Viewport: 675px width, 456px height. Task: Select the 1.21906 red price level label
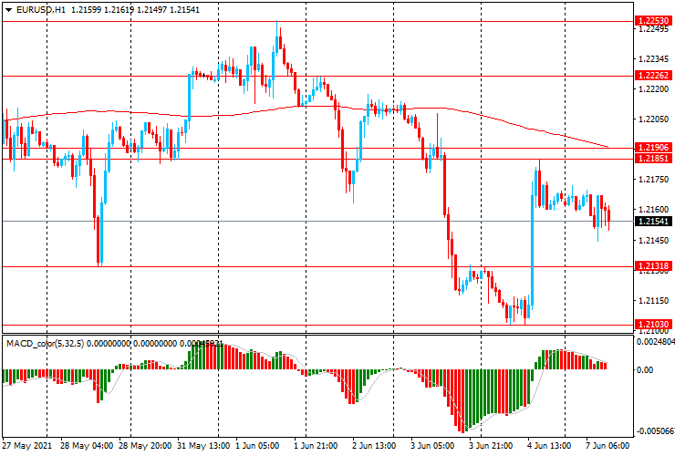(653, 147)
